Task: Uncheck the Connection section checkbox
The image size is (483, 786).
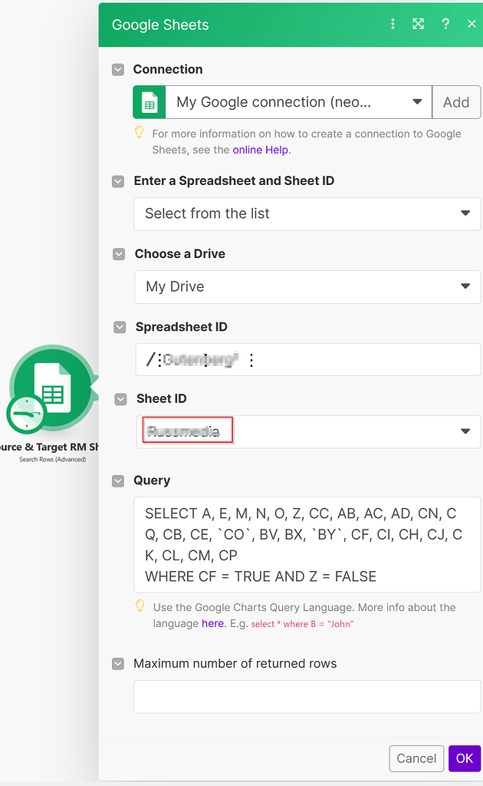Action: pos(118,69)
